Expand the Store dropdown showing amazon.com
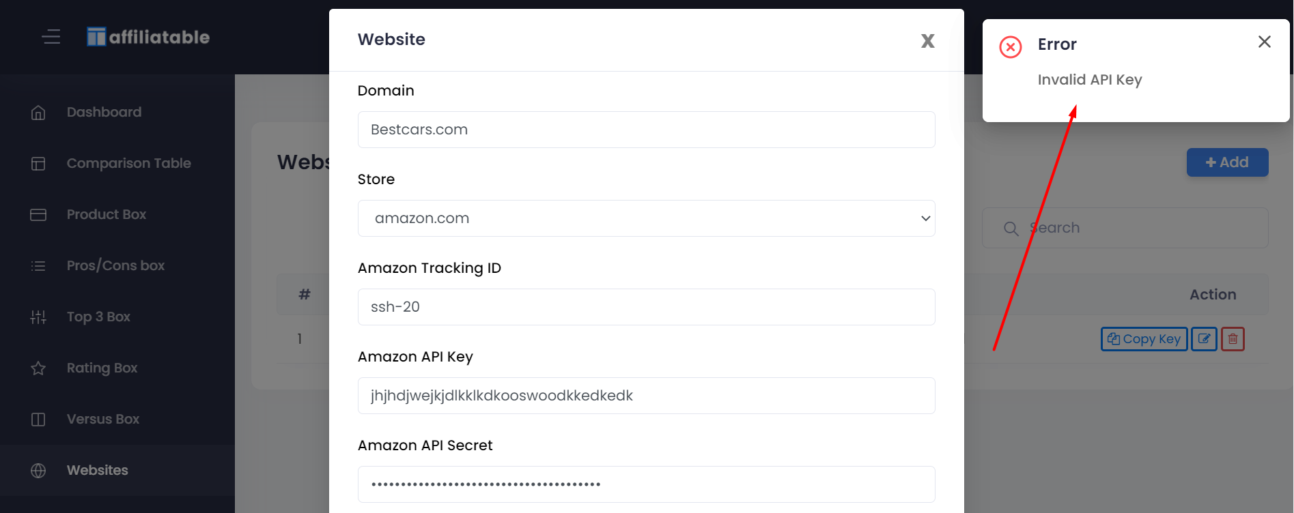 tap(646, 218)
